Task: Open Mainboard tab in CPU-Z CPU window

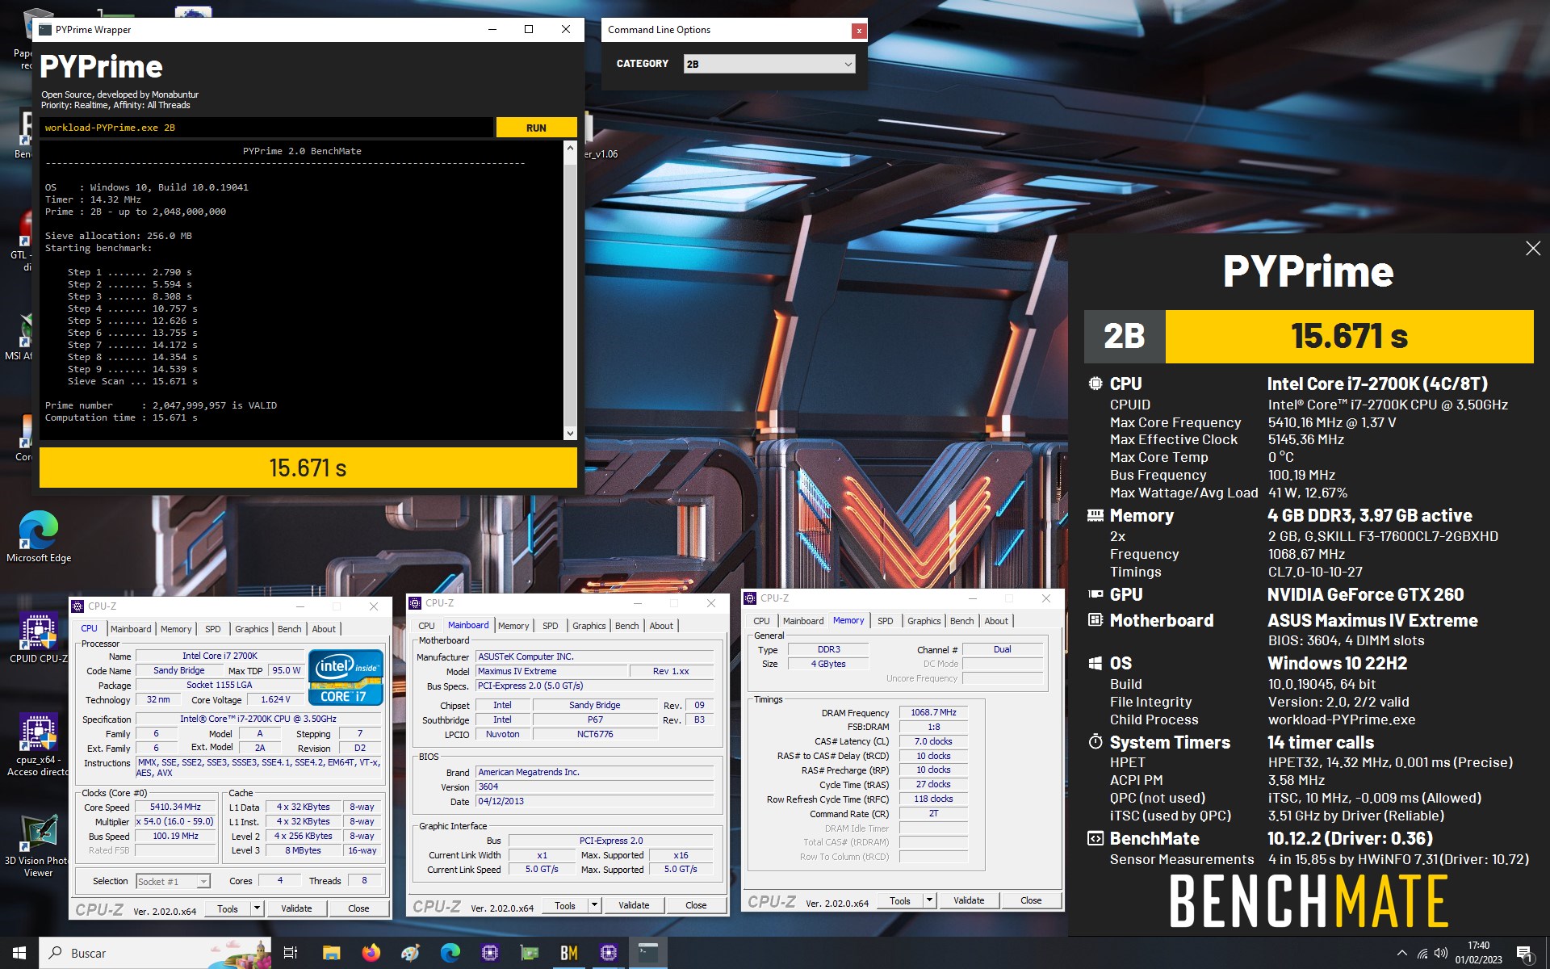Action: 131,629
